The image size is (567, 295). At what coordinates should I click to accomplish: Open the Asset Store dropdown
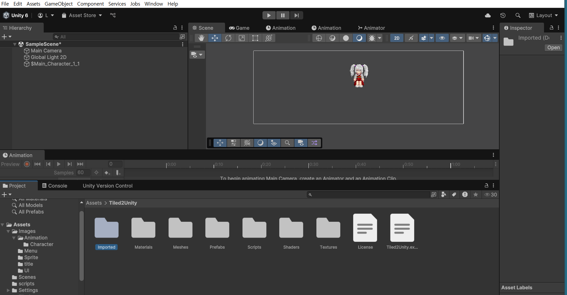82,15
